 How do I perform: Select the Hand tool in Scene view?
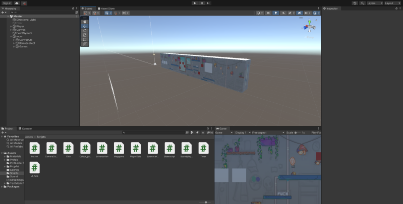coord(85,22)
